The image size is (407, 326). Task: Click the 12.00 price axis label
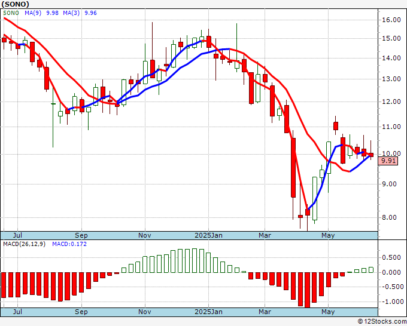coord(391,102)
